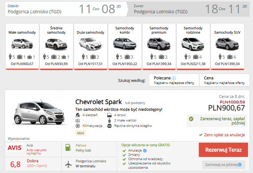Choose the Samochody rodzinne category
Viewport: 253px width, 173px height.
[193, 46]
